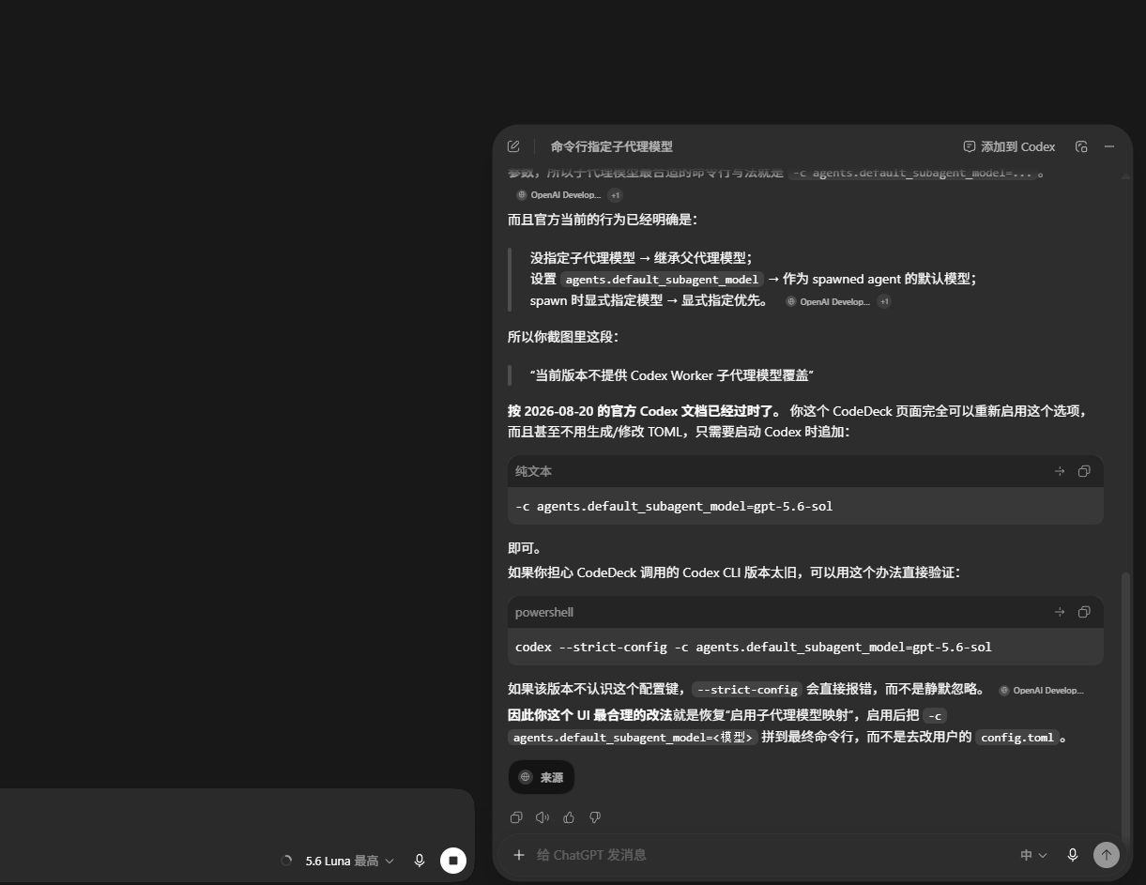Click the +1 badge after the 显式指定优先 citation
This screenshot has width=1146, height=885.
(884, 302)
